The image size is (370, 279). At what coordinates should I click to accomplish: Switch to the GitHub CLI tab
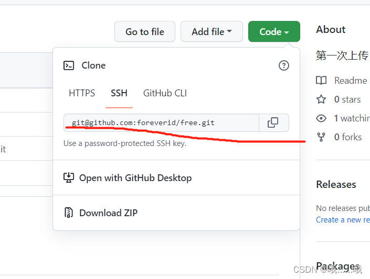click(x=165, y=93)
